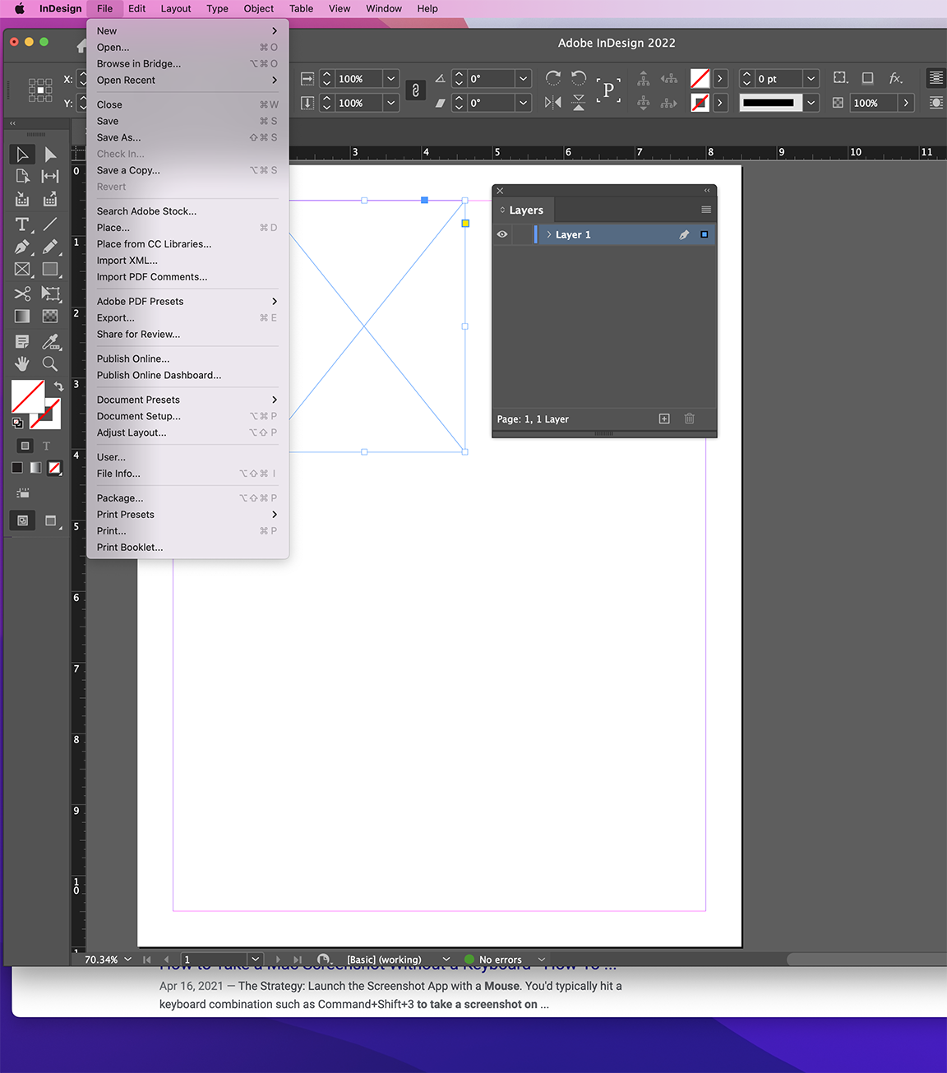This screenshot has width=947, height=1073.
Task: Check preflight status via No errors indicator
Action: 500,959
